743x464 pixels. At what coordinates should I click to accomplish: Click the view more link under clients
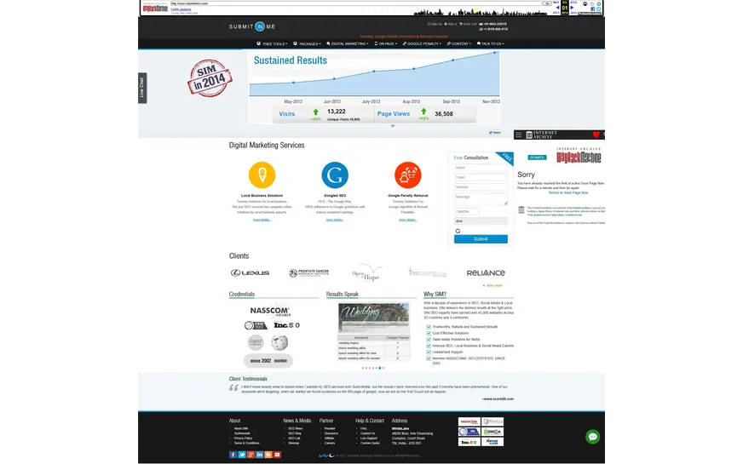[x=493, y=285]
